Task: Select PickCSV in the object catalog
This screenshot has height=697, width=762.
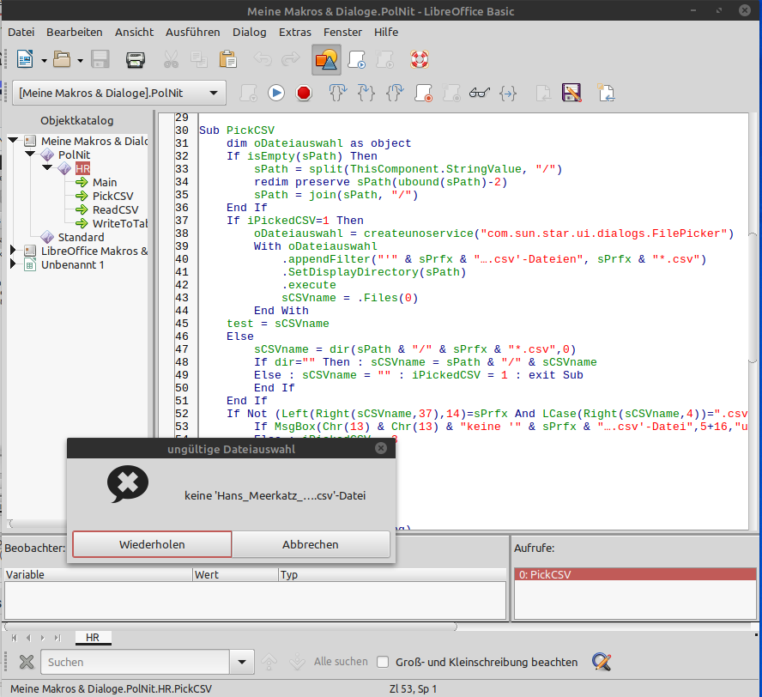Action: (x=112, y=196)
